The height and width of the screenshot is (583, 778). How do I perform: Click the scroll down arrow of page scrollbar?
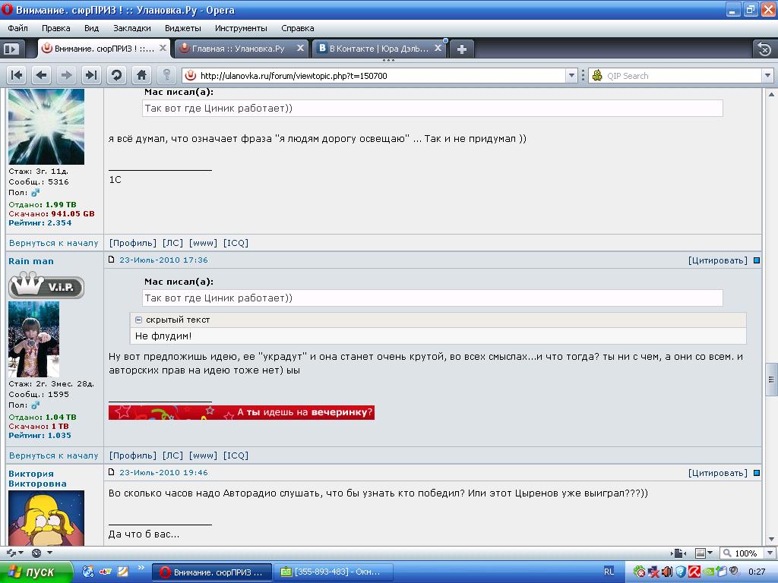pyautogui.click(x=771, y=540)
